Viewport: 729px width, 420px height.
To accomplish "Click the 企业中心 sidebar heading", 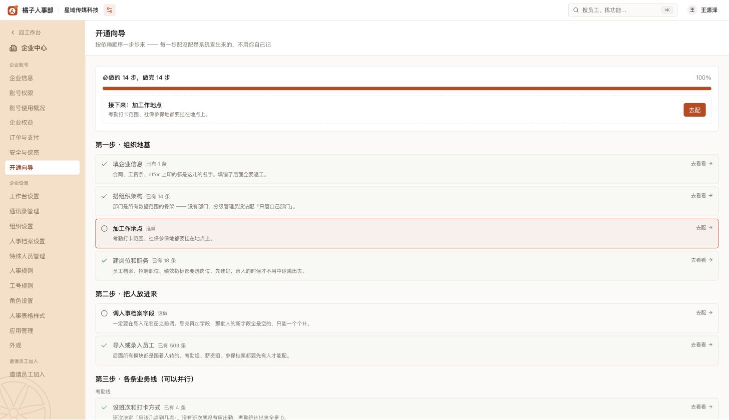I will (34, 48).
